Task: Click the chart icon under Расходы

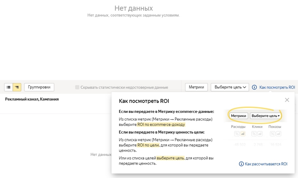Action: click(243, 134)
